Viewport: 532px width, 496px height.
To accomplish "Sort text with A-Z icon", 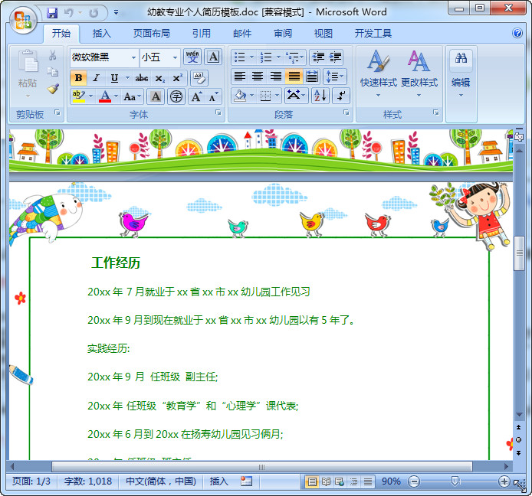I will [x=320, y=96].
